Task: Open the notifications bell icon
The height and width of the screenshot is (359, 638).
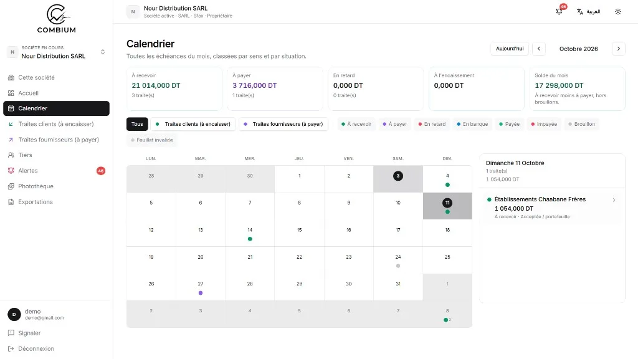Action: (x=559, y=11)
